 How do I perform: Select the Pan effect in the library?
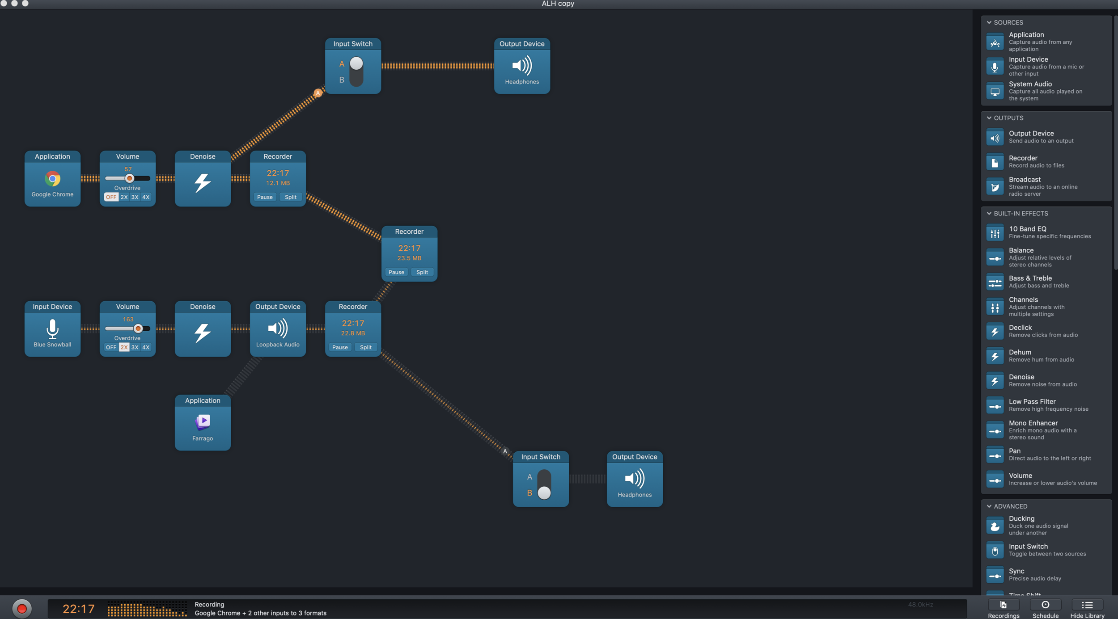point(1046,455)
